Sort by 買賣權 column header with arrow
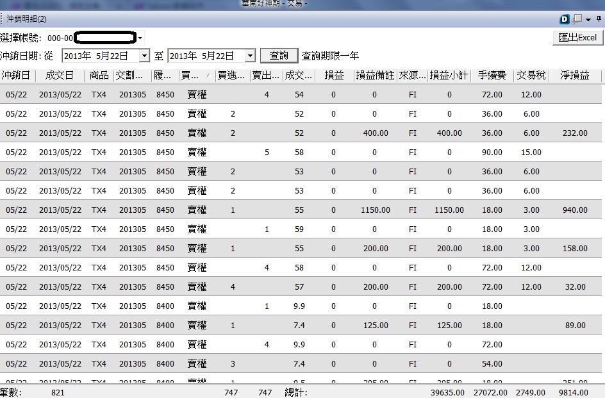605x398 pixels. (x=197, y=75)
